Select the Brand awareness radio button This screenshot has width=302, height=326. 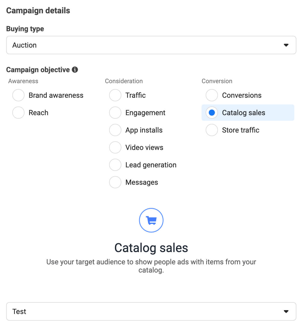coord(18,95)
